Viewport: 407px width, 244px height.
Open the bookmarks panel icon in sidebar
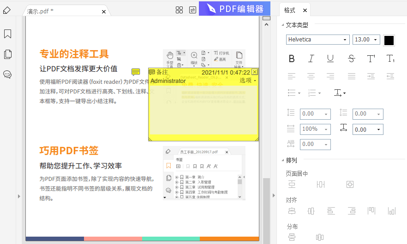coord(7,34)
